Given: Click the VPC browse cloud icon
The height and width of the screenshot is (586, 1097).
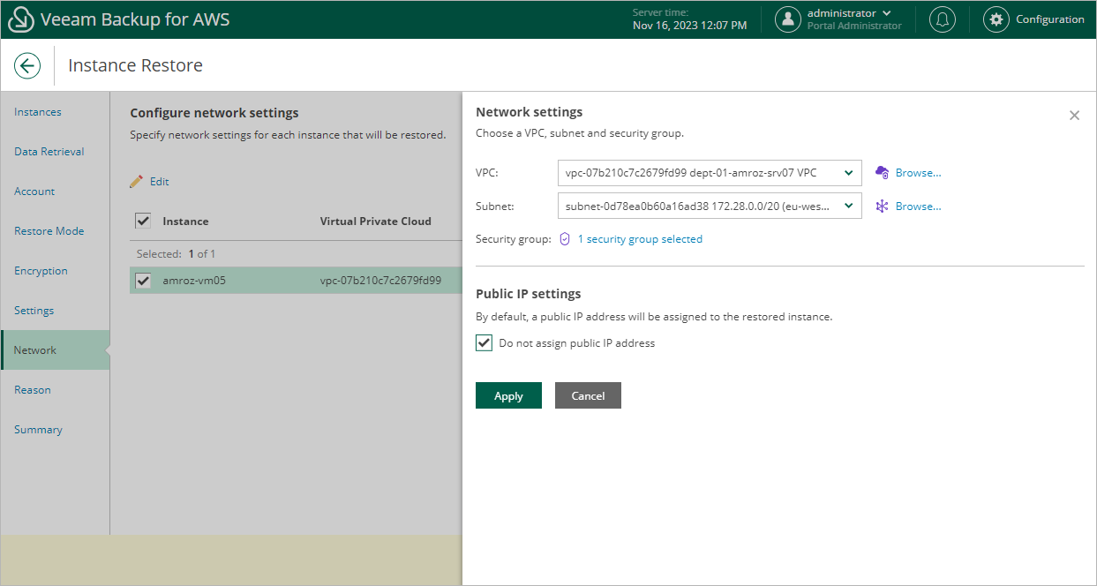Looking at the screenshot, I should coord(882,172).
